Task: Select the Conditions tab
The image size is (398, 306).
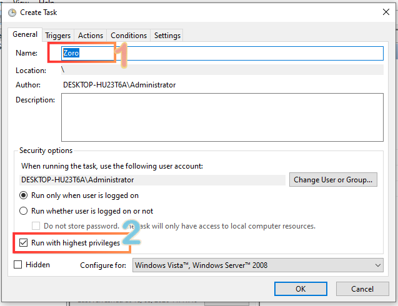Action: (129, 36)
